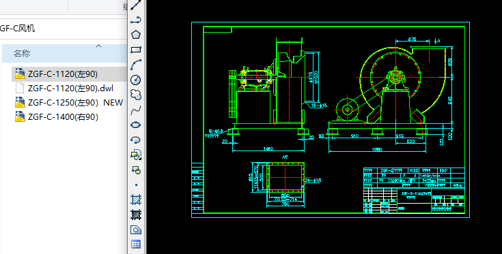
Task: Click the 1580 dimension text in drawing
Action: 377,149
